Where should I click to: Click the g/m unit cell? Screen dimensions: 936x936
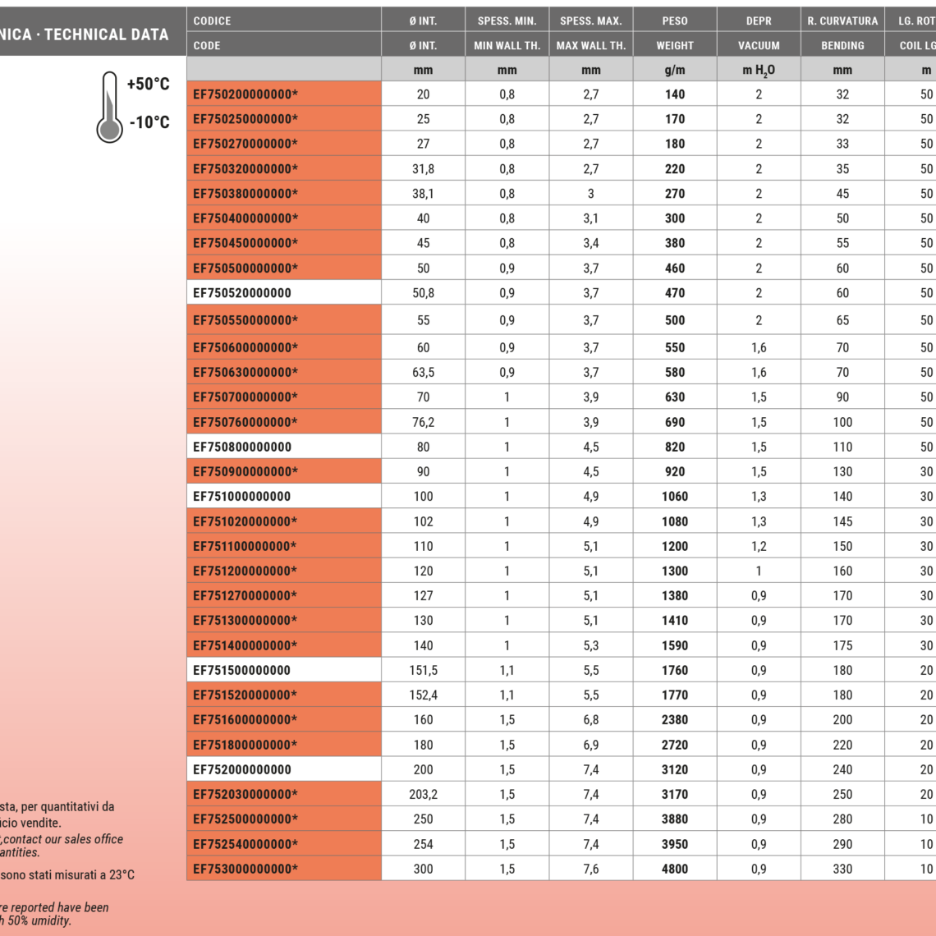[x=675, y=71]
